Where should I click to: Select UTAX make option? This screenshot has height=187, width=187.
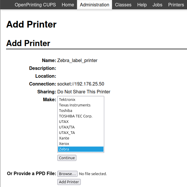tap(64, 122)
